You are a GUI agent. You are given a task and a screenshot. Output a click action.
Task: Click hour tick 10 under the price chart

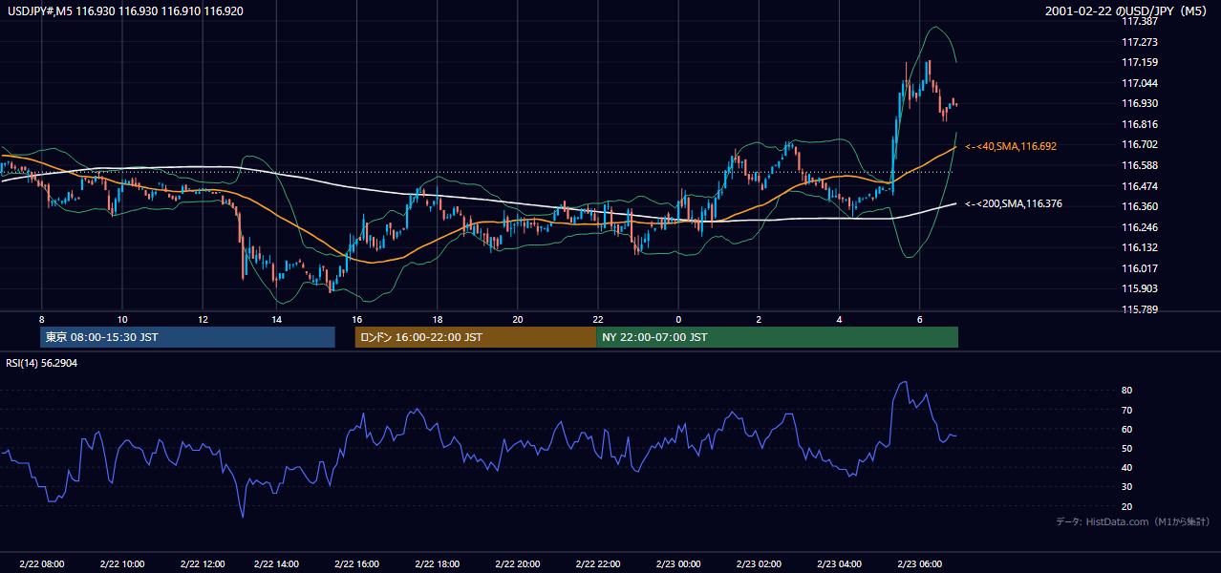(122, 319)
